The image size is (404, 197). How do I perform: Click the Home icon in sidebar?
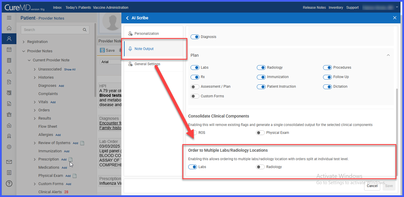coord(9,28)
